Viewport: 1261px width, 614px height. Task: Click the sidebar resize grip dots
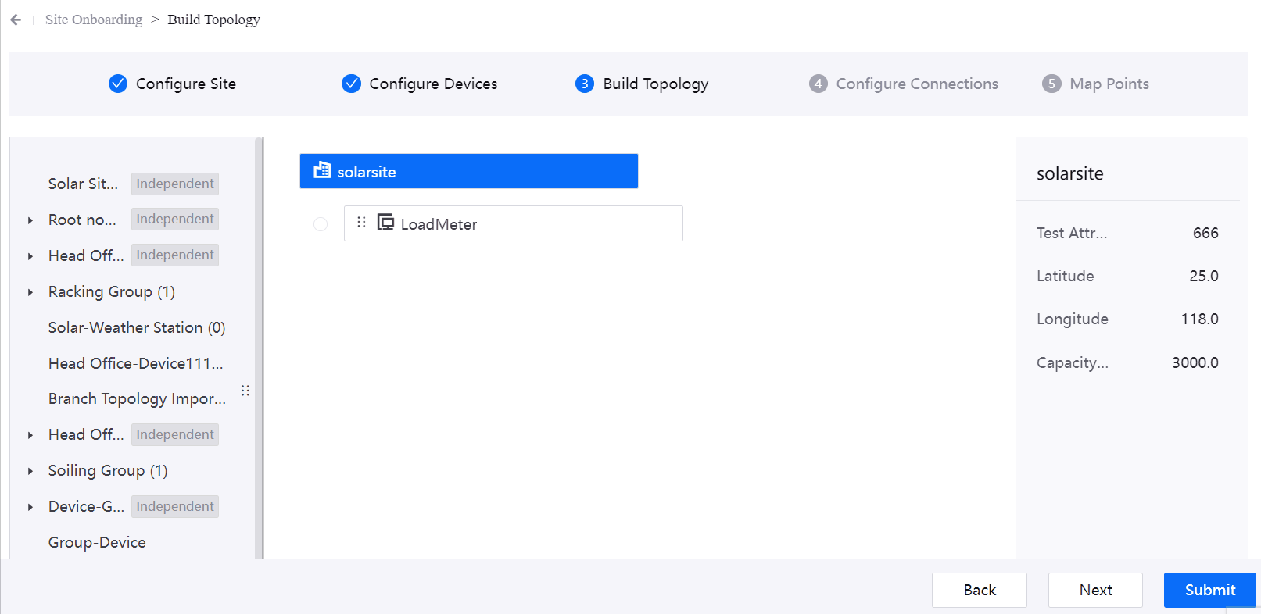pos(245,391)
